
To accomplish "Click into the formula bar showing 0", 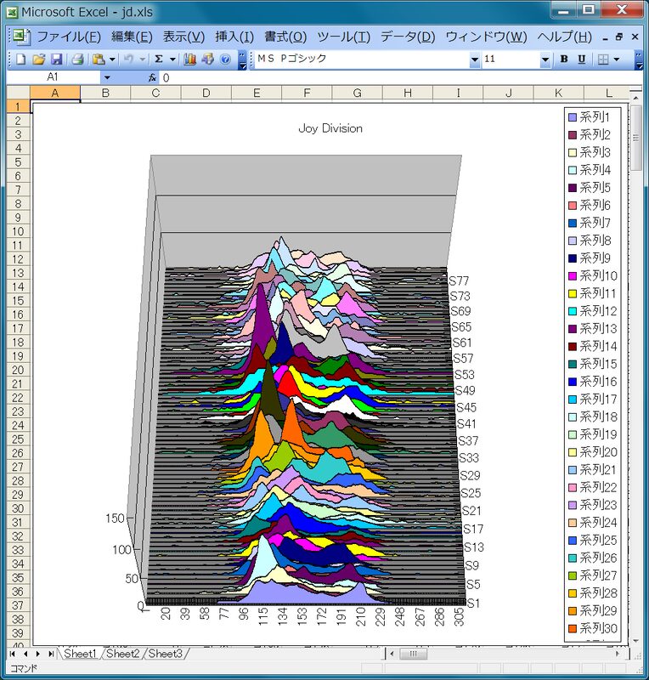I will (401, 78).
